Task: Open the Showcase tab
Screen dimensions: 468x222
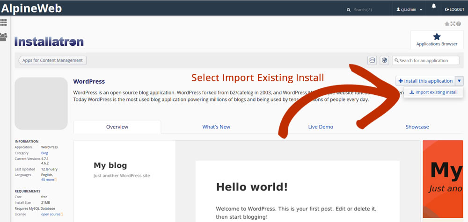Action: pos(417,127)
